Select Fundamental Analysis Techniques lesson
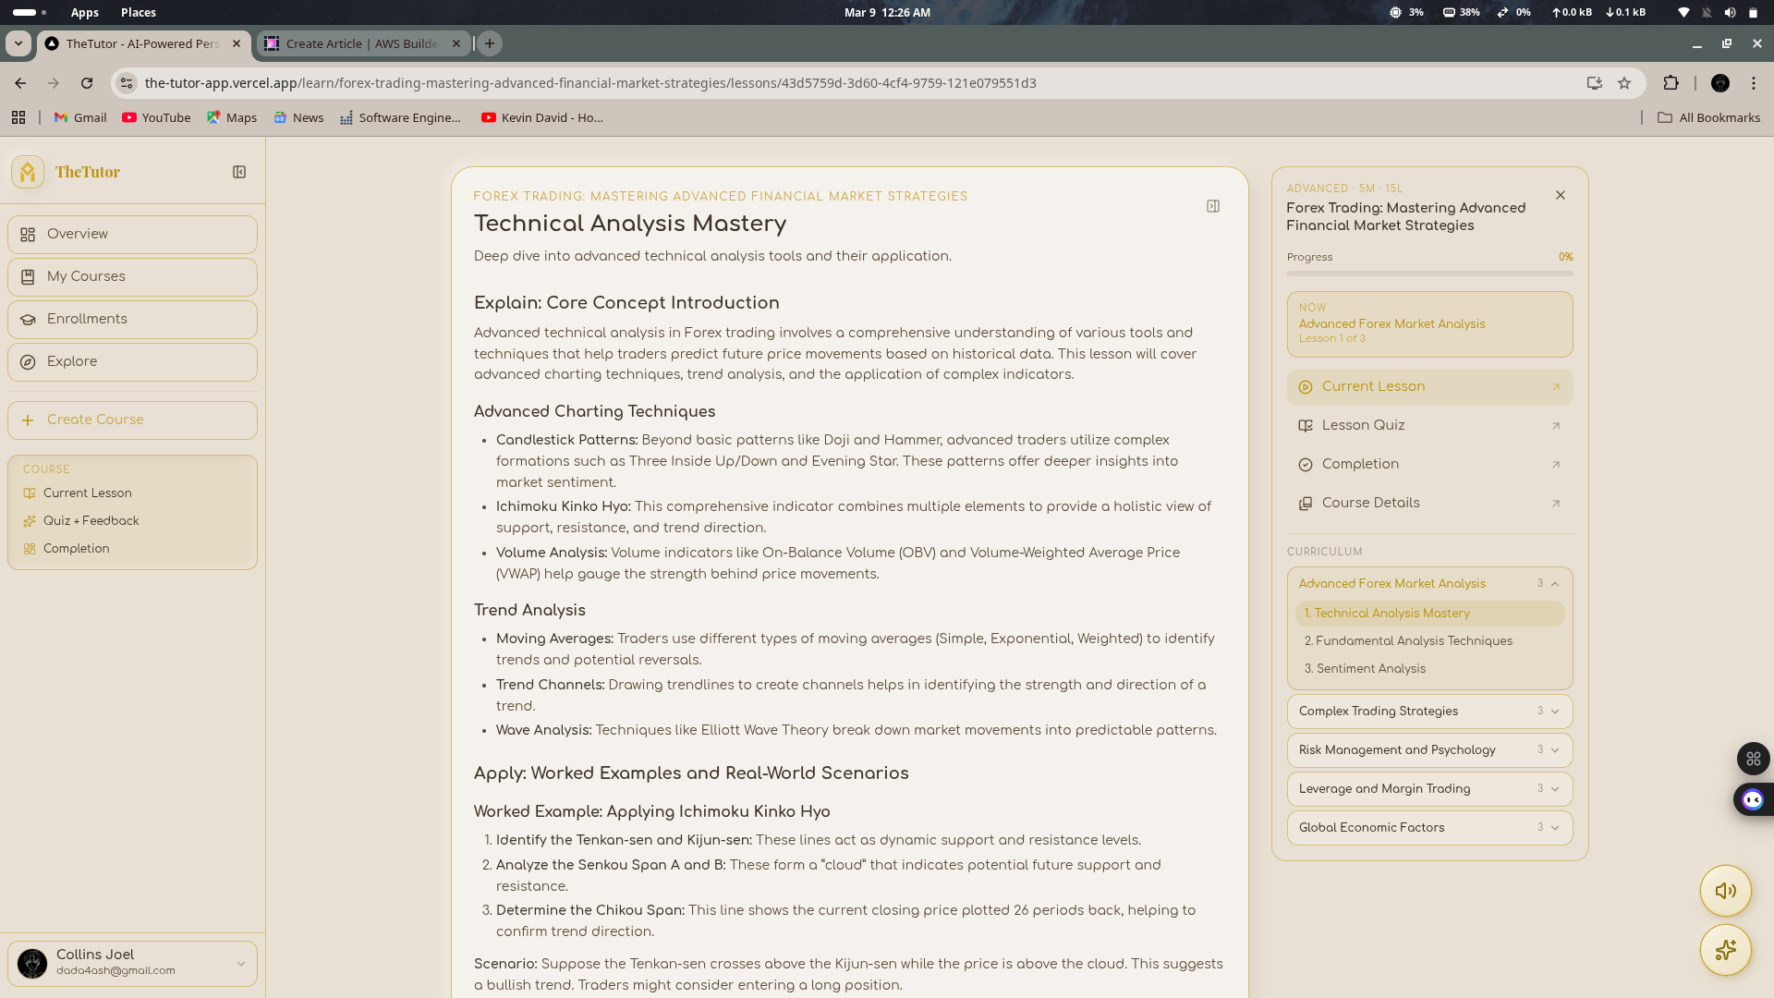Screen dimensions: 1774x998 (x=1414, y=640)
